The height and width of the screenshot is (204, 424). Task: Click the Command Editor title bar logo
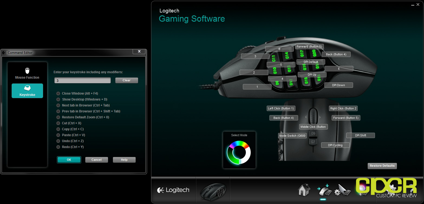click(4, 52)
